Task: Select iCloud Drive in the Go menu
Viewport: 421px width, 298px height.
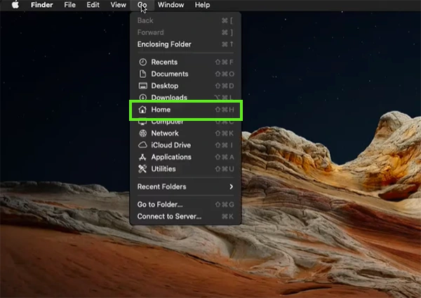Action: click(185, 145)
